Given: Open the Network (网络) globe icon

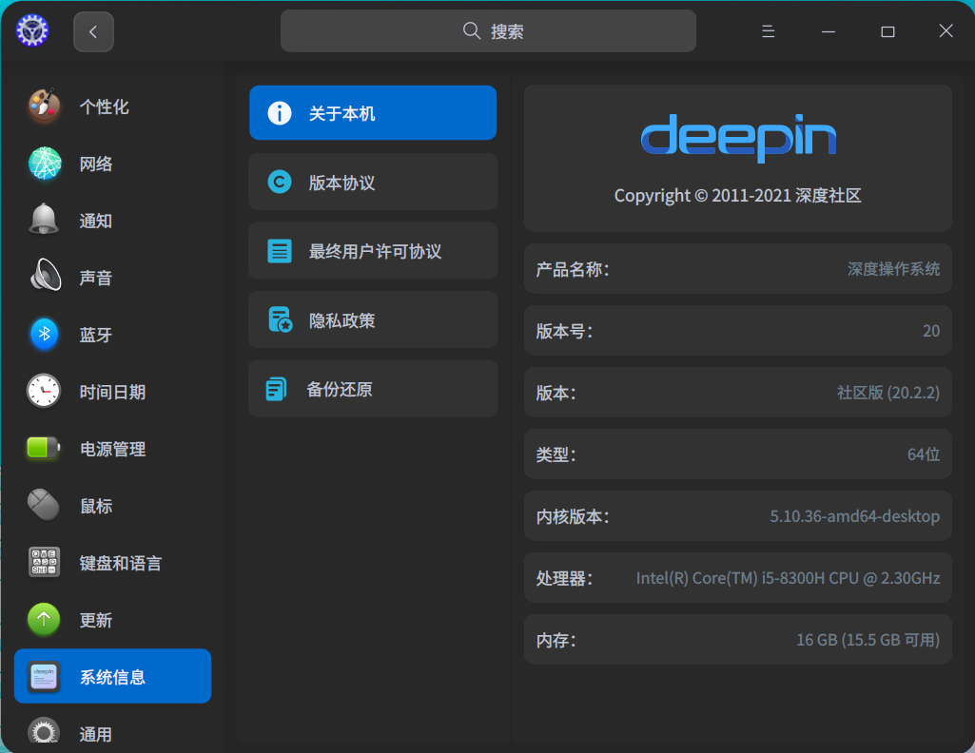Looking at the screenshot, I should tap(44, 164).
